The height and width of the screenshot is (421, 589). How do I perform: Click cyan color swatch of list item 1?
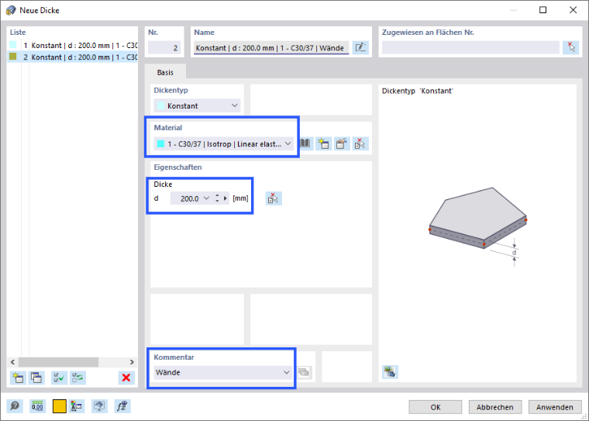click(13, 45)
